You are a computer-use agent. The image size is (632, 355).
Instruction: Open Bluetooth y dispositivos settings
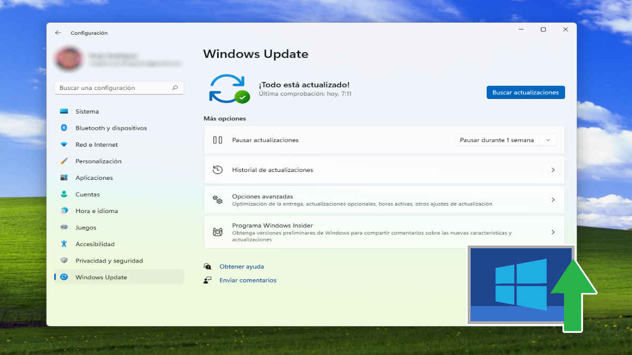tap(120, 128)
